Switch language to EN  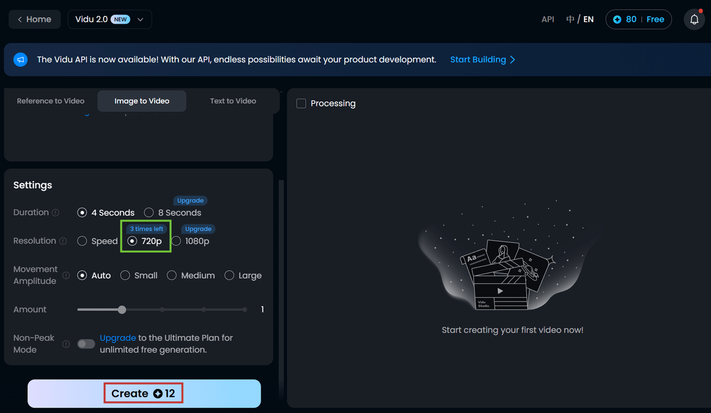[588, 20]
